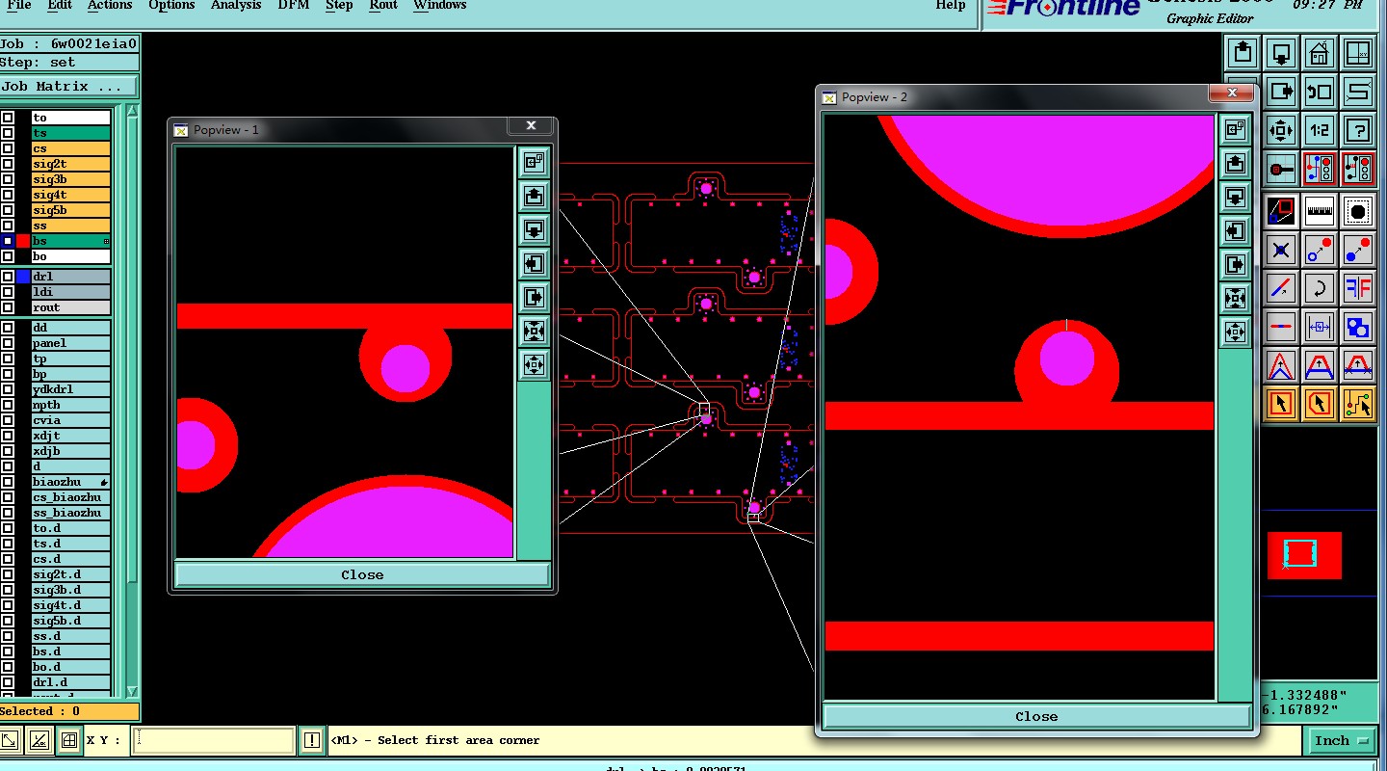
Task: Open the Edit menu
Action: pos(60,6)
